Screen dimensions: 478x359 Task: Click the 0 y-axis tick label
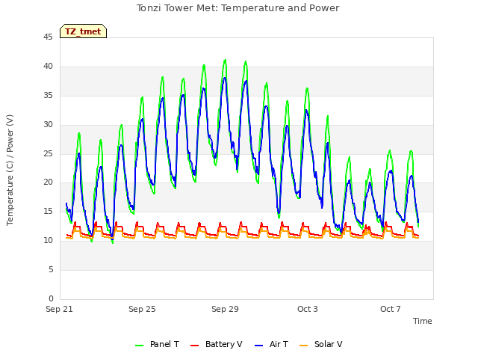pos(51,298)
